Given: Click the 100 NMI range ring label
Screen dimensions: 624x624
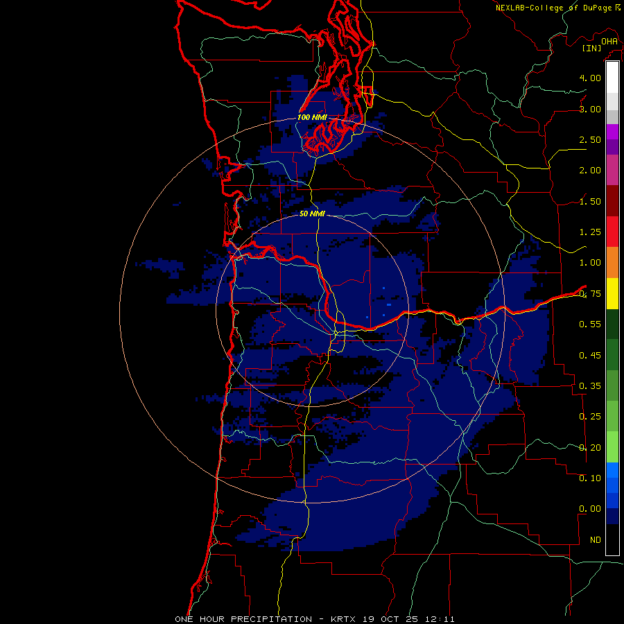Looking at the screenshot, I should [312, 117].
